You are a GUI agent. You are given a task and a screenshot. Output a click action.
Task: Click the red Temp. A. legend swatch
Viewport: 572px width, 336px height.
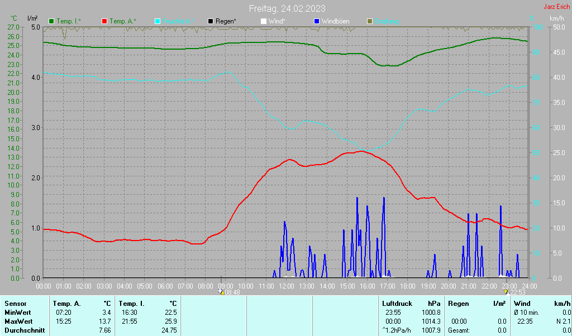click(x=104, y=21)
